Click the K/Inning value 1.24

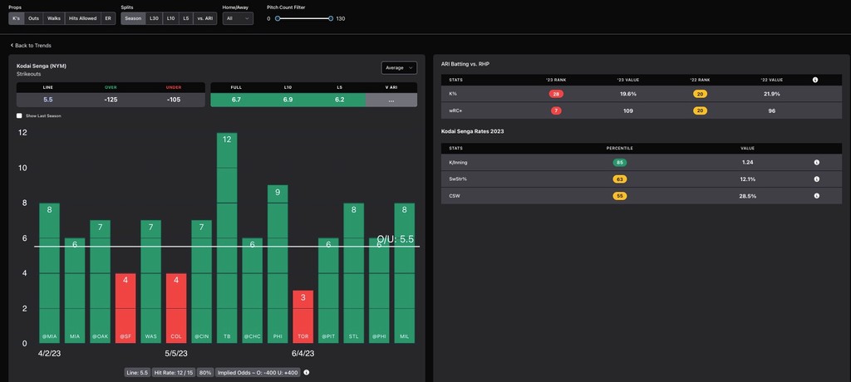click(x=748, y=162)
